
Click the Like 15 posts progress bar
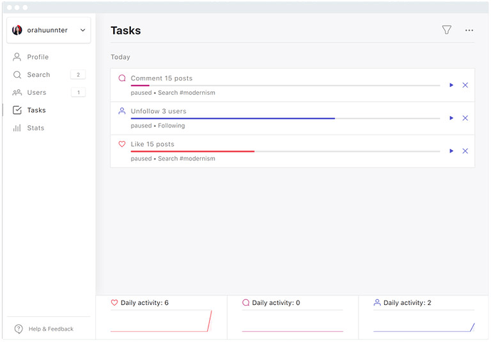(285, 151)
